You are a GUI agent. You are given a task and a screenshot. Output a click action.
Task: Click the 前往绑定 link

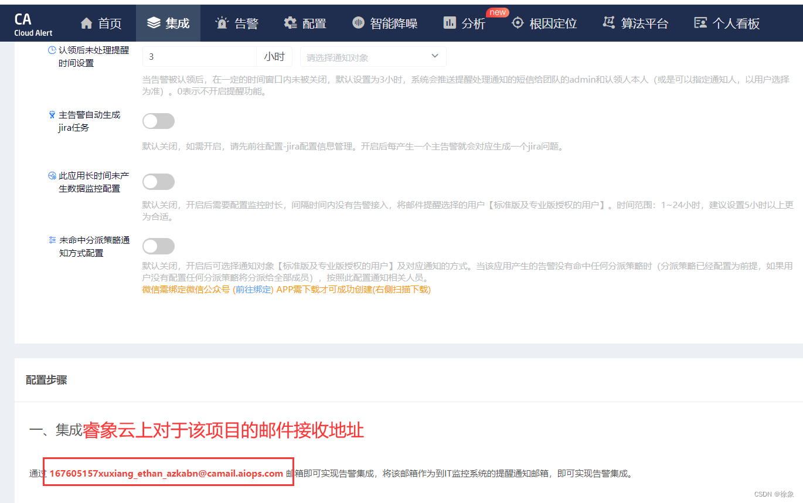pyautogui.click(x=253, y=290)
